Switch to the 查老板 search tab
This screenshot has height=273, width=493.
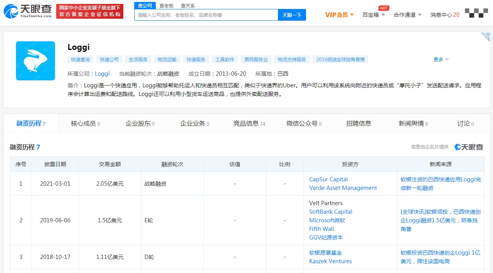click(x=166, y=6)
